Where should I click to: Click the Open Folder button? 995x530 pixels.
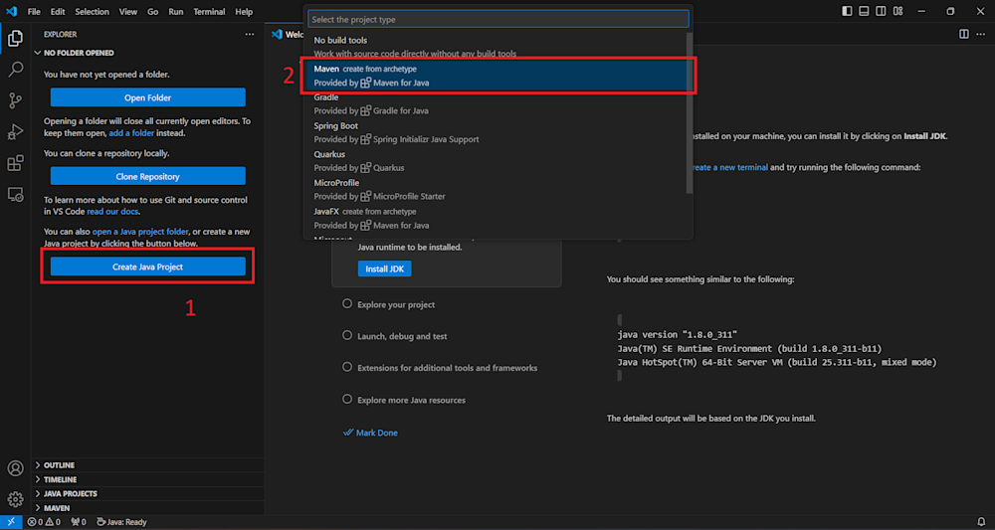click(148, 97)
